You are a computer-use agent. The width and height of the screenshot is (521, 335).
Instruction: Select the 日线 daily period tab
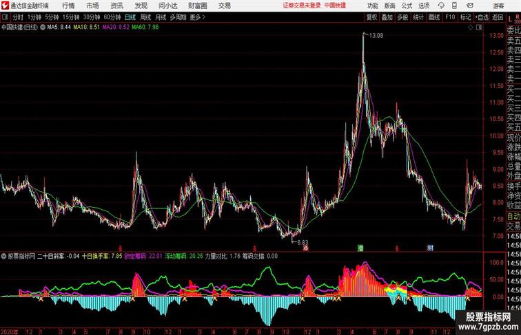[130, 17]
